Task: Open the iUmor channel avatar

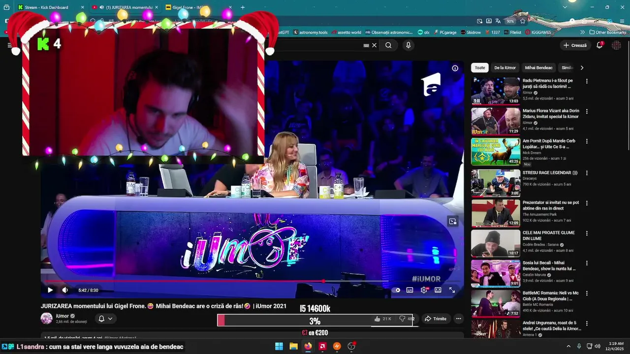Action: [46, 319]
